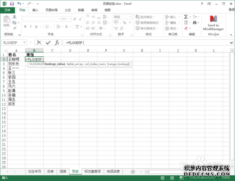Open Cell Styles menu
The height and width of the screenshot is (181, 235).
[x=147, y=29]
